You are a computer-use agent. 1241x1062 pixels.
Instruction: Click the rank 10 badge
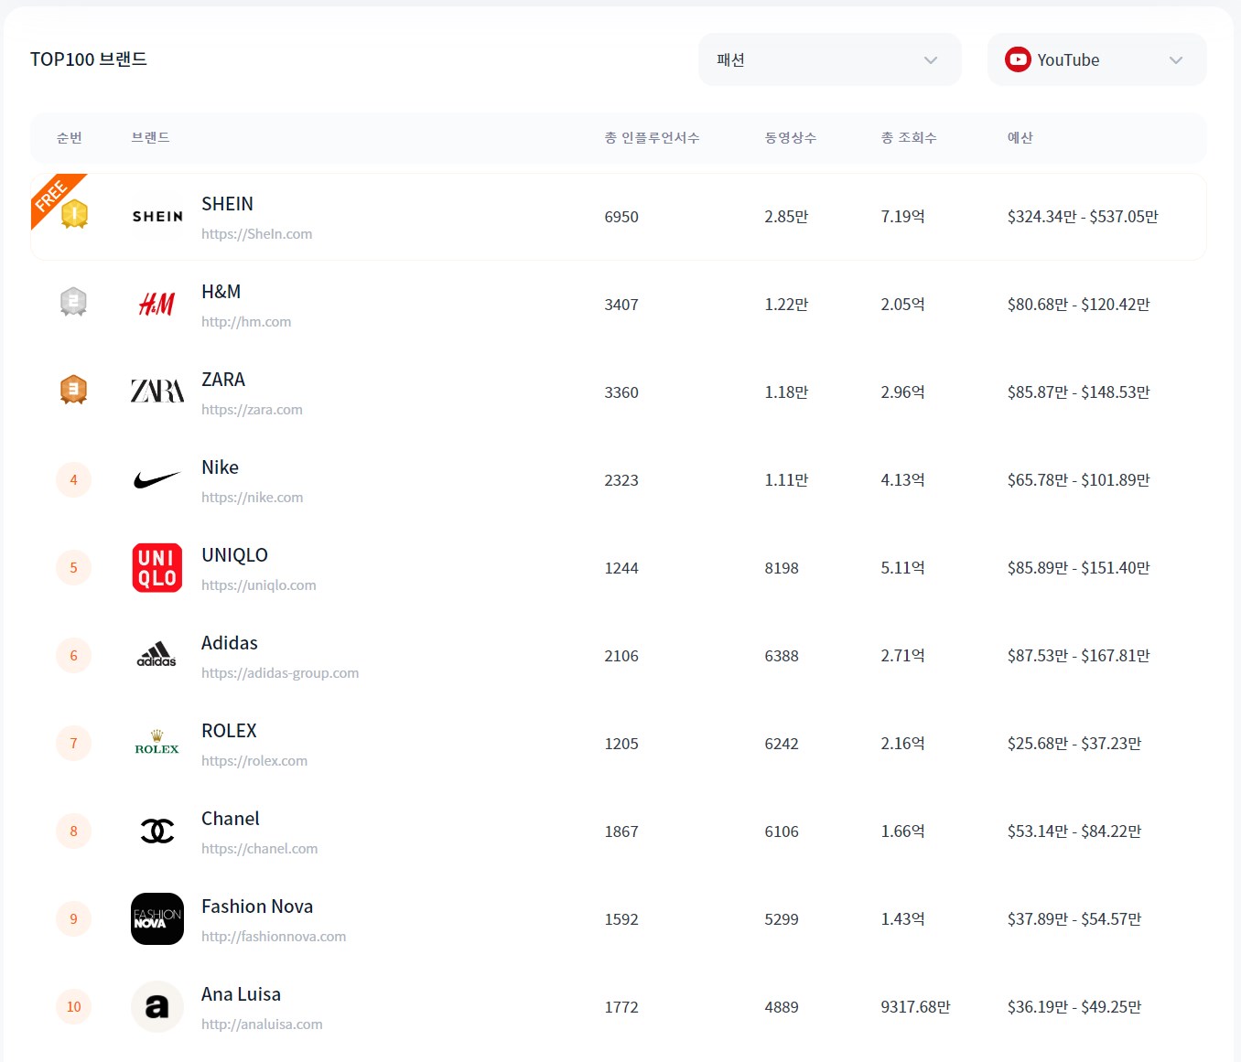(73, 1006)
